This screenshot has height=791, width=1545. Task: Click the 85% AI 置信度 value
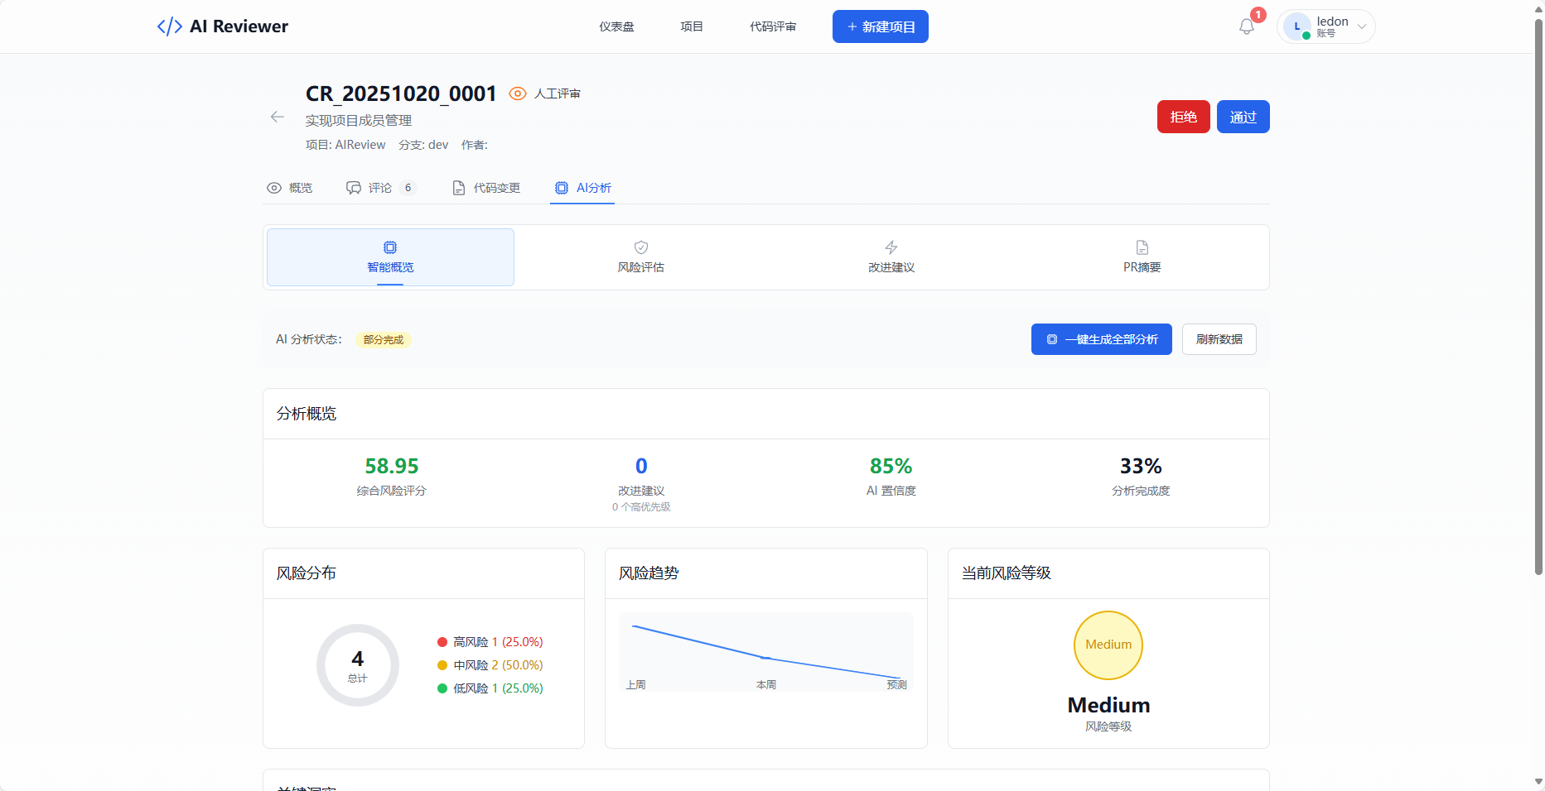pos(891,466)
